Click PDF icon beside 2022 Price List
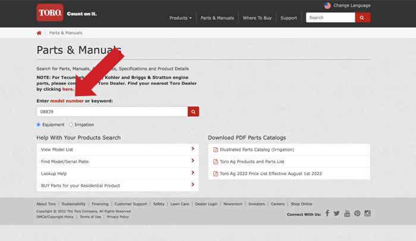The image size is (416, 241). [215, 174]
